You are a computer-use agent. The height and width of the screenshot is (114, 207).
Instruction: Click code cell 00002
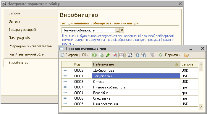point(82,71)
